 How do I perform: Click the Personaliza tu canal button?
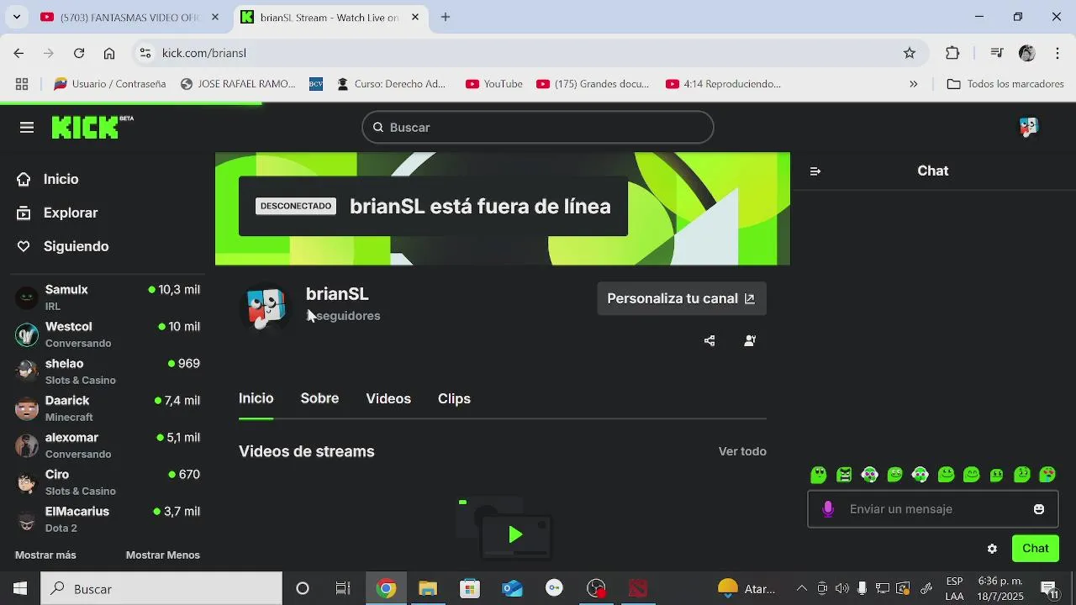[682, 298]
